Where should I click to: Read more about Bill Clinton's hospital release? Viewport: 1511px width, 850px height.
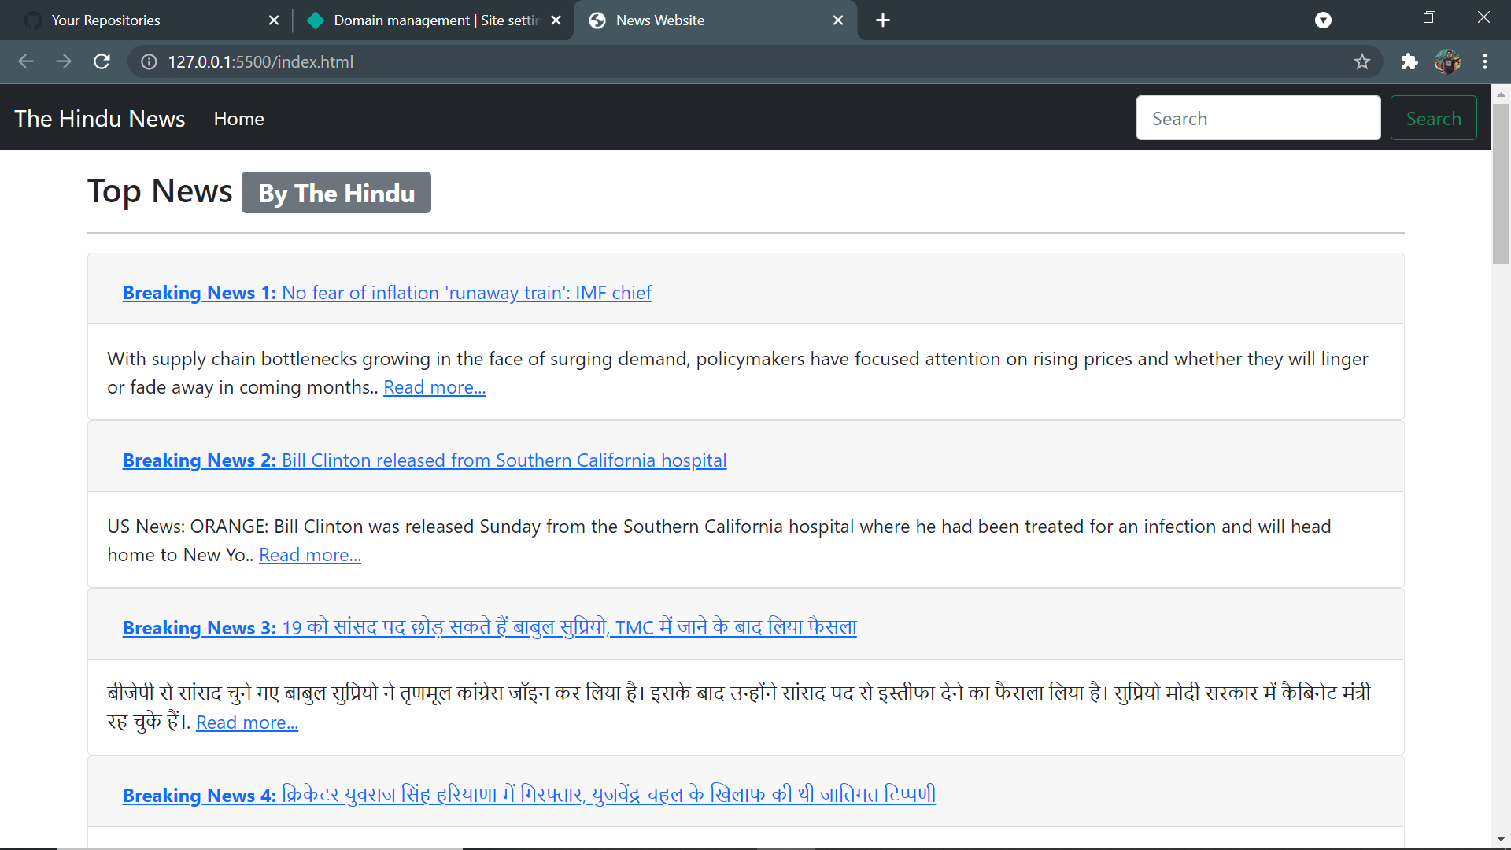(309, 554)
